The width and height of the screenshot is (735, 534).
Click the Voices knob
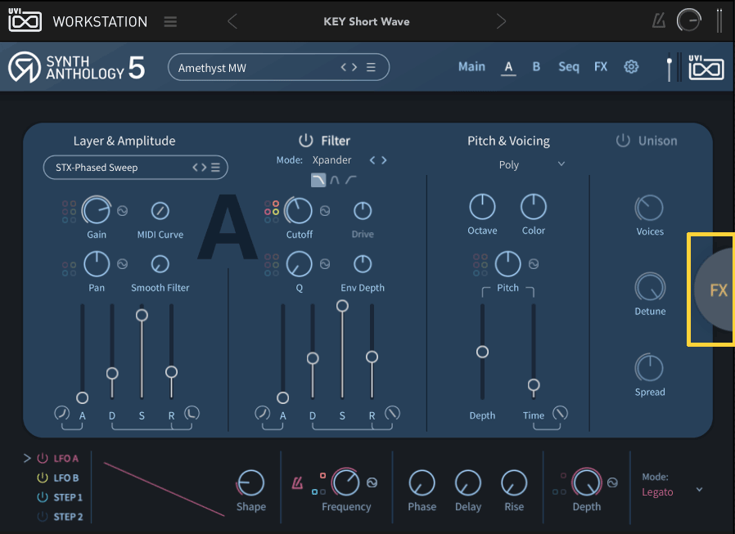click(x=649, y=208)
